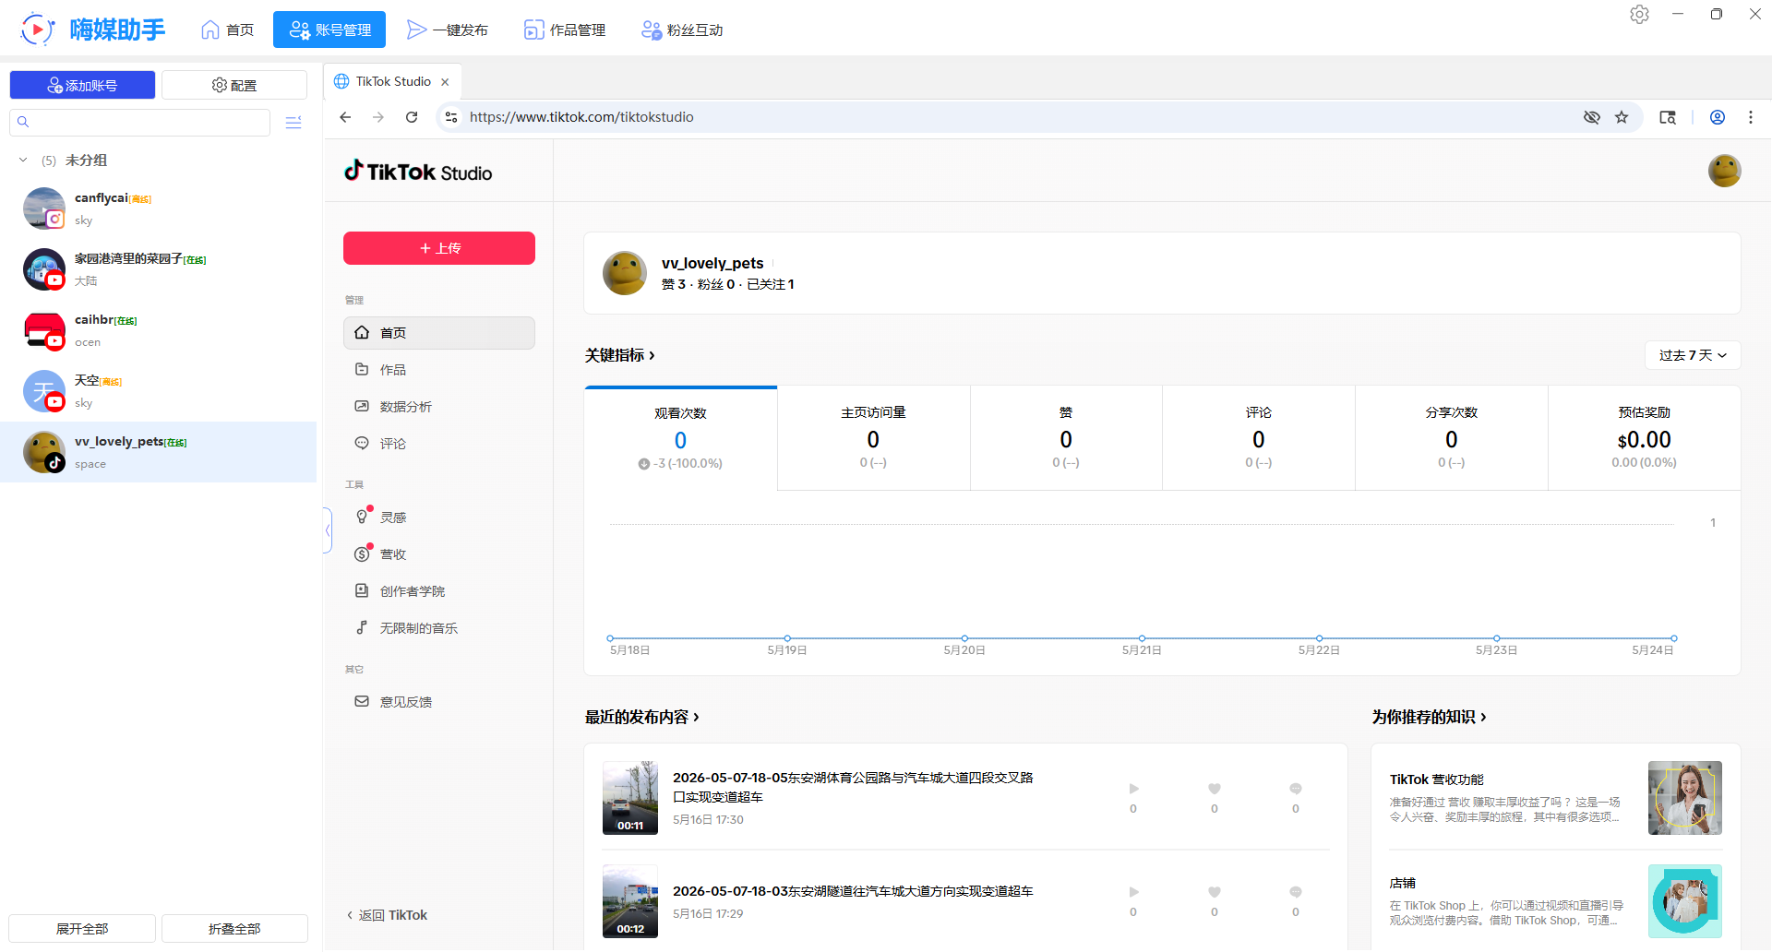Collapse the left panel with handle arrow

click(328, 530)
